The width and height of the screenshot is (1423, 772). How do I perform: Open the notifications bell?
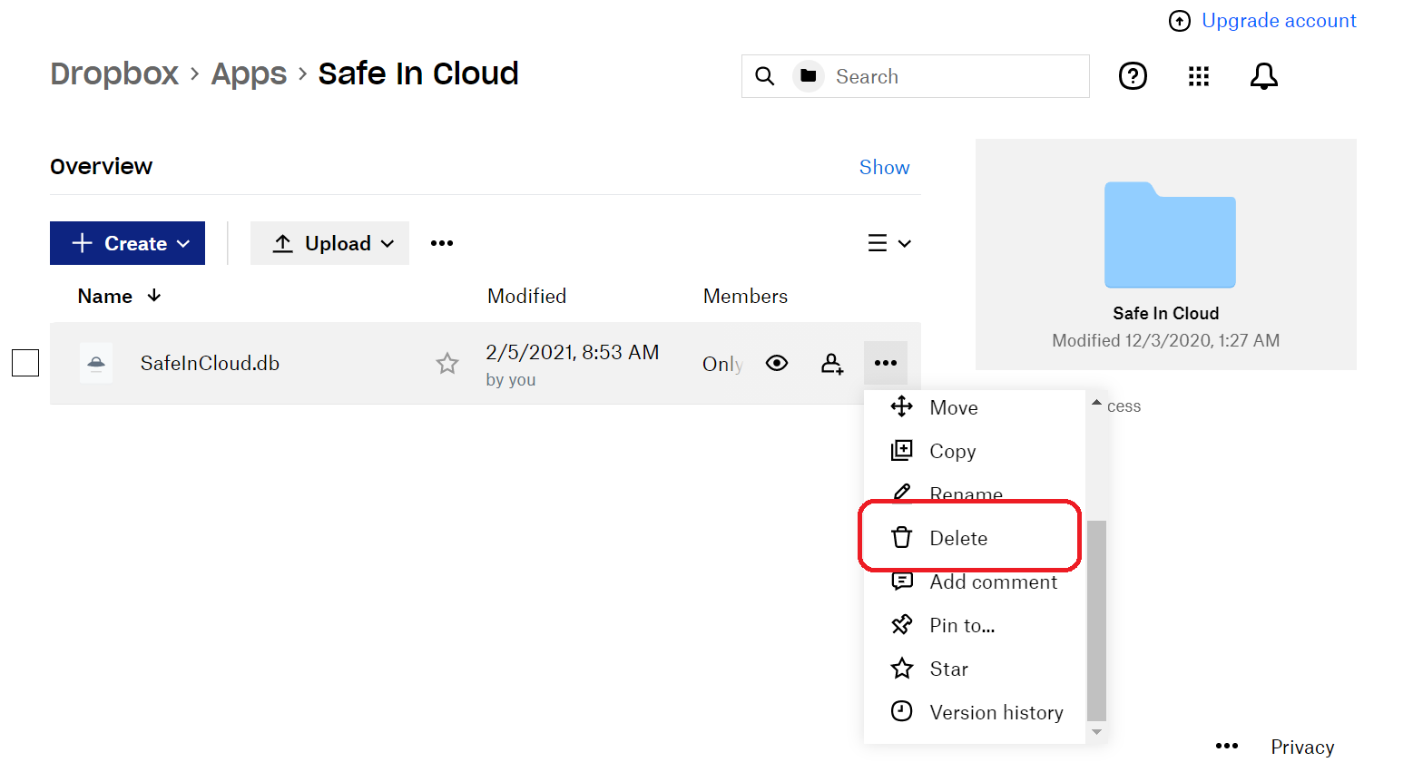(1264, 76)
